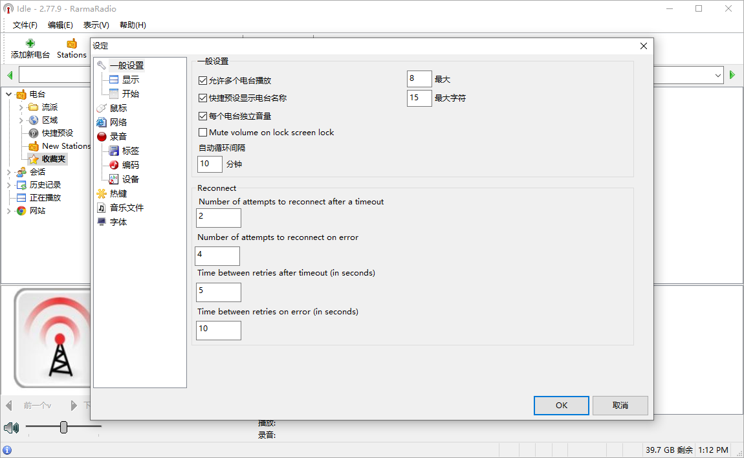Click the 添加新电台 toolbar icon

coord(30,43)
